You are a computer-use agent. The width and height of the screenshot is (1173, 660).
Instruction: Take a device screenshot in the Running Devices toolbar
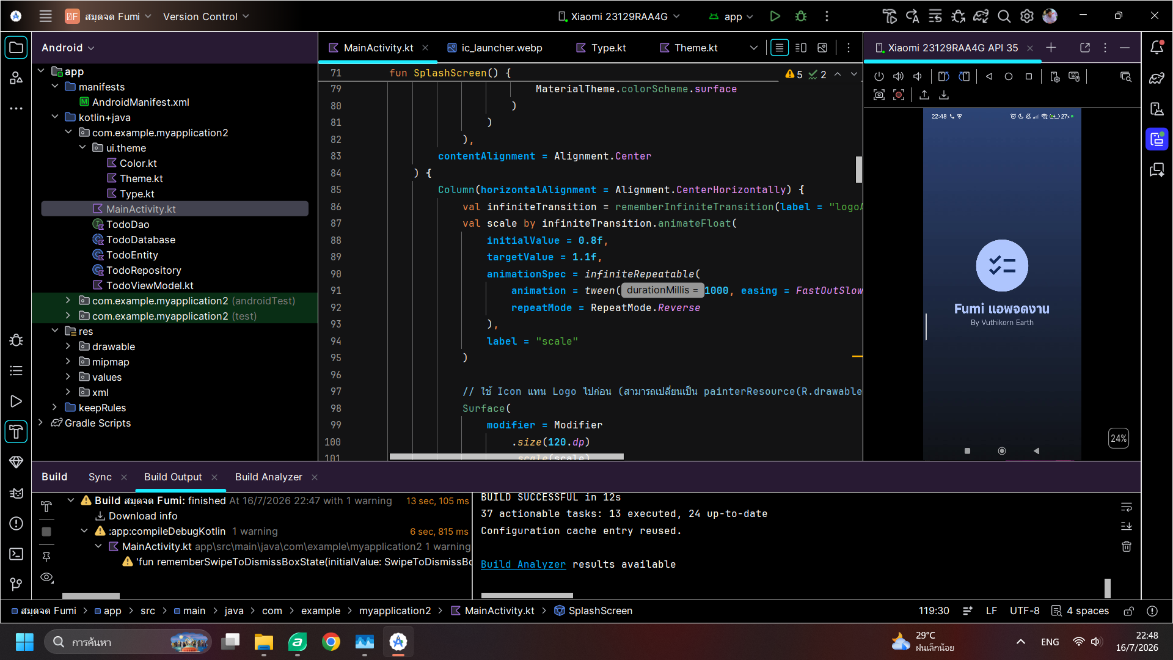[x=879, y=95]
